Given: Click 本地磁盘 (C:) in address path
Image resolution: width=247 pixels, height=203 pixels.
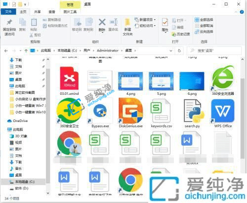Looking at the screenshot, I should coord(67,50).
